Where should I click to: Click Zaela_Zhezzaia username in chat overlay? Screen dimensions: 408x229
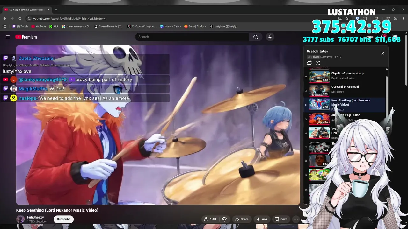(x=37, y=58)
